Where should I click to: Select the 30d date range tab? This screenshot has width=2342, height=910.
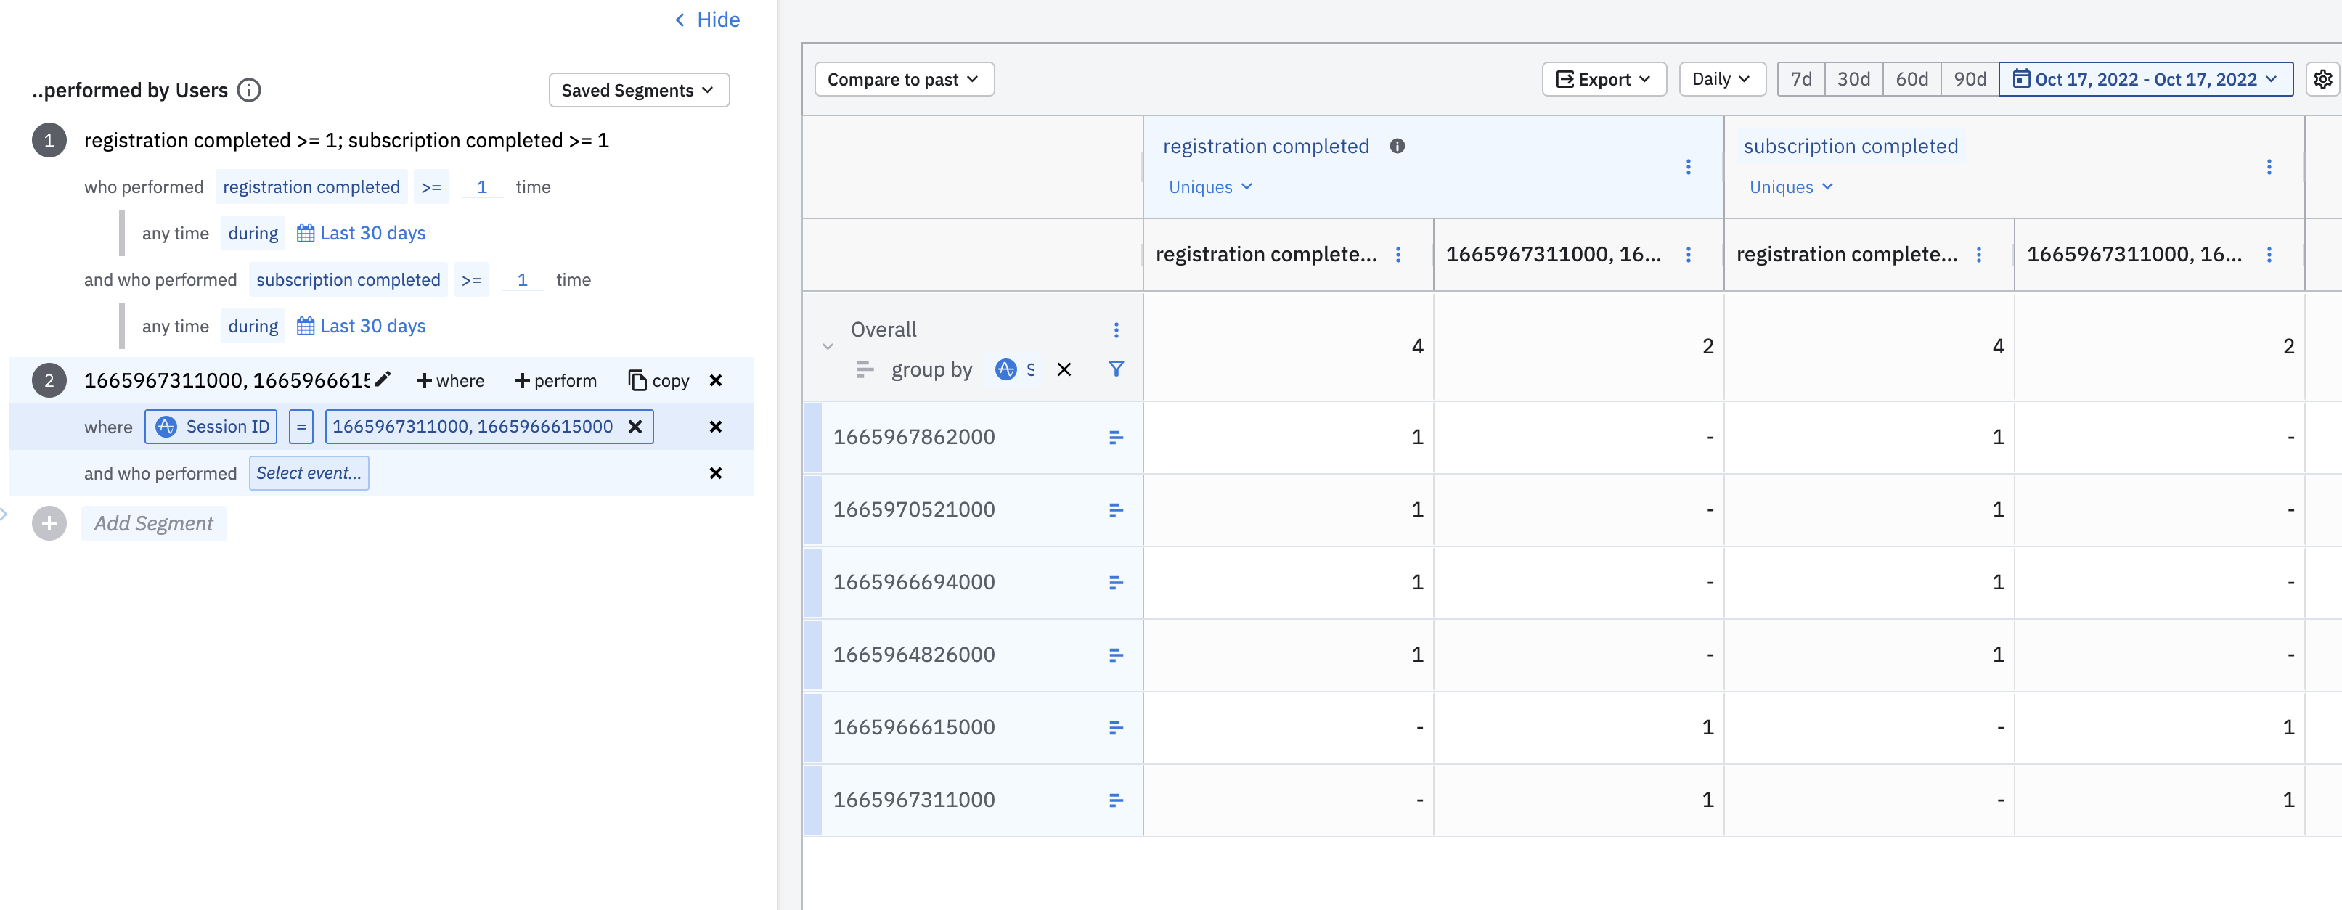click(x=1853, y=79)
